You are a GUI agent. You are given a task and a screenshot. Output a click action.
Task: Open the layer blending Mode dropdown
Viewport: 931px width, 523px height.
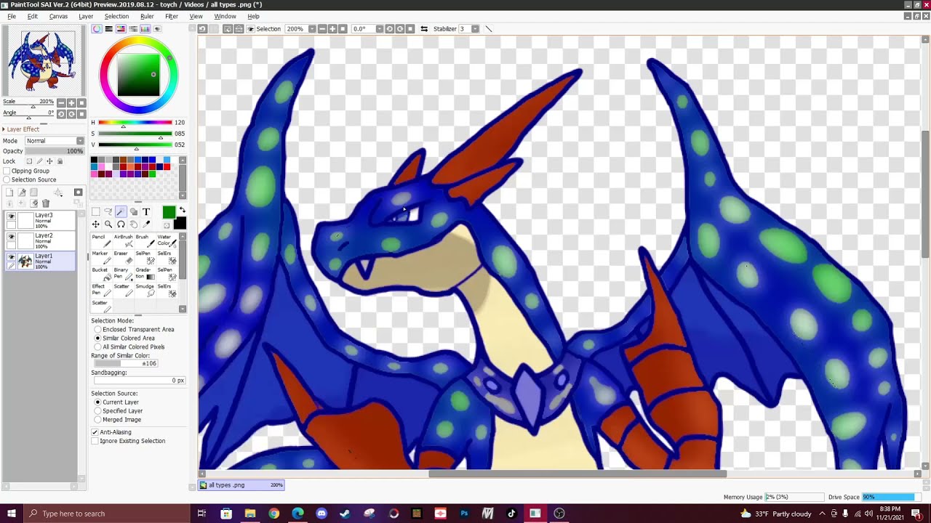tap(55, 141)
